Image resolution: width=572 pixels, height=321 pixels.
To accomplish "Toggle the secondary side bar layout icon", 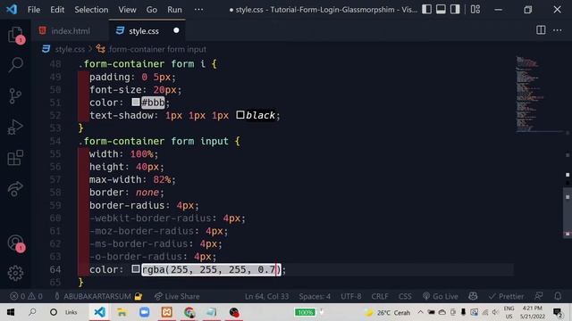I will point(455,9).
